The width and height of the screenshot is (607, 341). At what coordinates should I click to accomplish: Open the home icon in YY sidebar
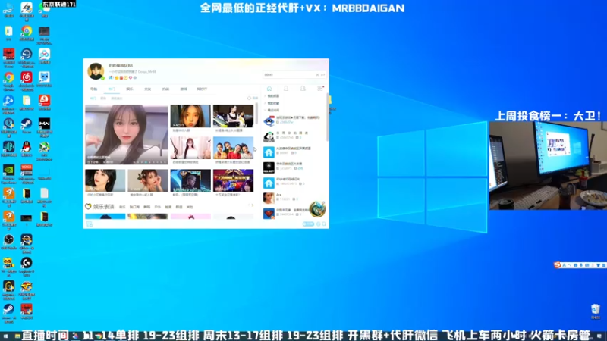point(269,89)
